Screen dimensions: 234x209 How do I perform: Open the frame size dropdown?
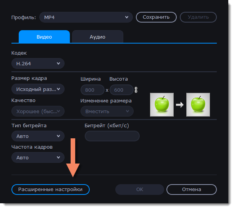[x=38, y=89]
